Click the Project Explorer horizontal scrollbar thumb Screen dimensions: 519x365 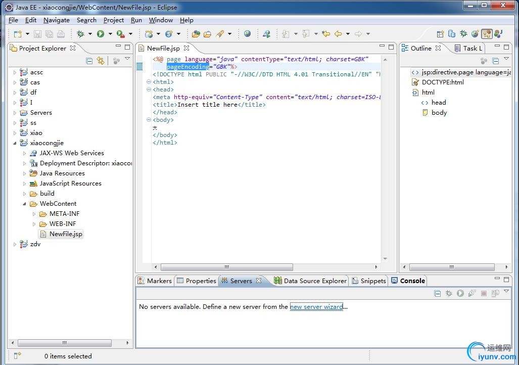click(65, 343)
